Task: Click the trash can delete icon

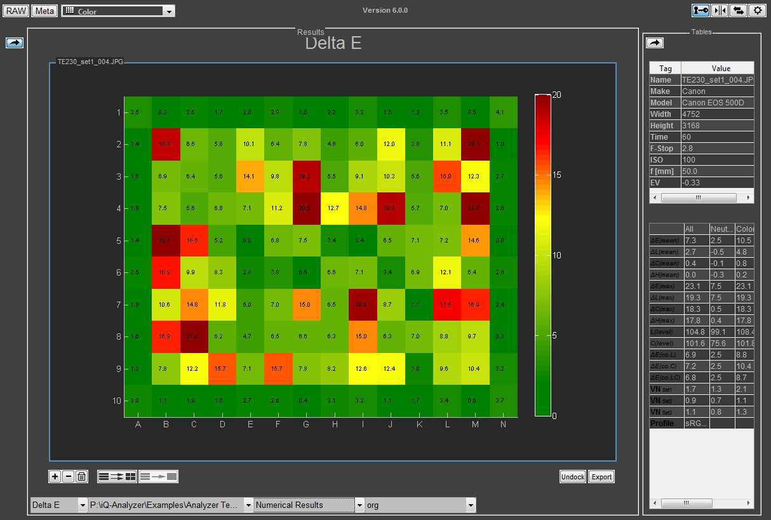Action: tap(81, 476)
